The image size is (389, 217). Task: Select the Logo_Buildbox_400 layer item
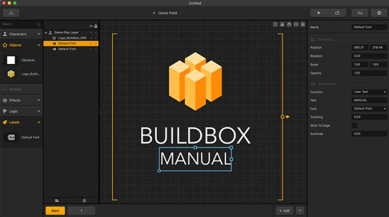coord(72,38)
